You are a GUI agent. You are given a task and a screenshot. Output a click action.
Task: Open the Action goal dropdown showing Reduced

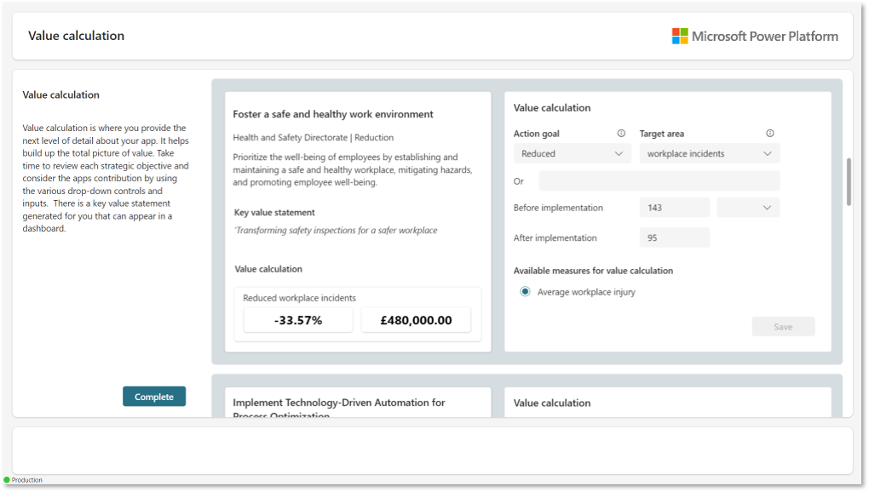point(573,154)
